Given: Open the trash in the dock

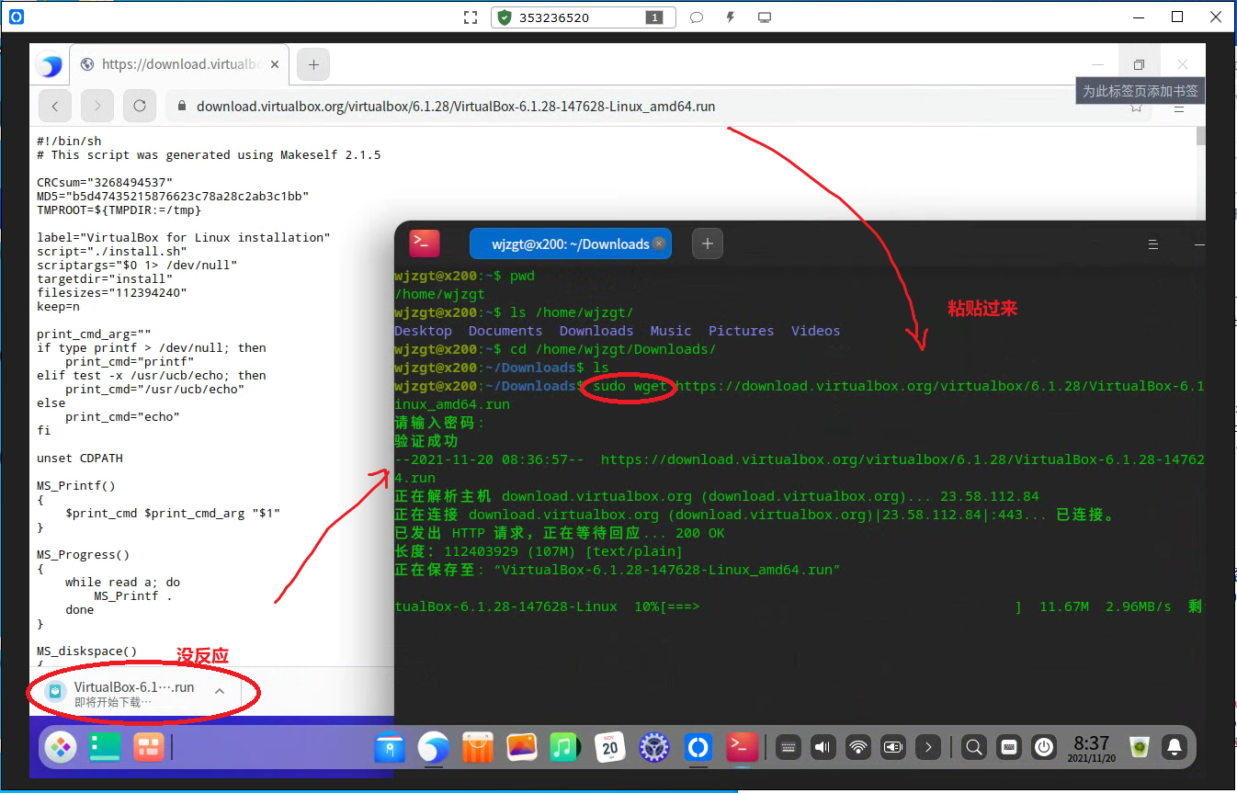Looking at the screenshot, I should (x=1140, y=747).
